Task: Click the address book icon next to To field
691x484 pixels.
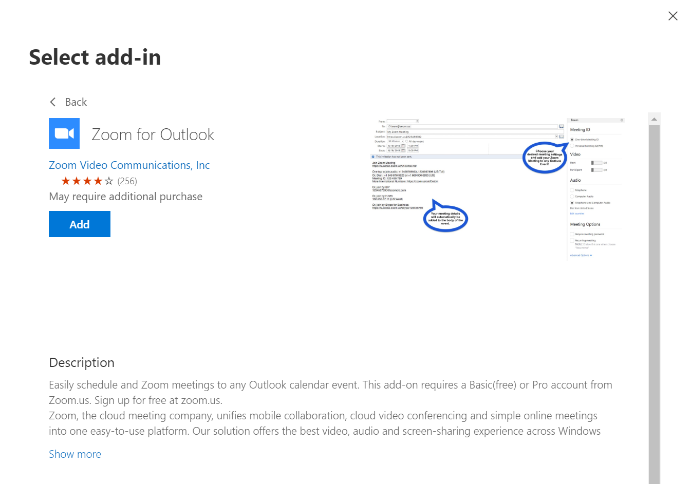Action: click(x=562, y=126)
